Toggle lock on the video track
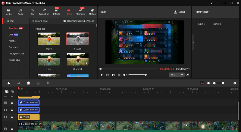The height and width of the screenshot is (132, 241). [x=12, y=129]
